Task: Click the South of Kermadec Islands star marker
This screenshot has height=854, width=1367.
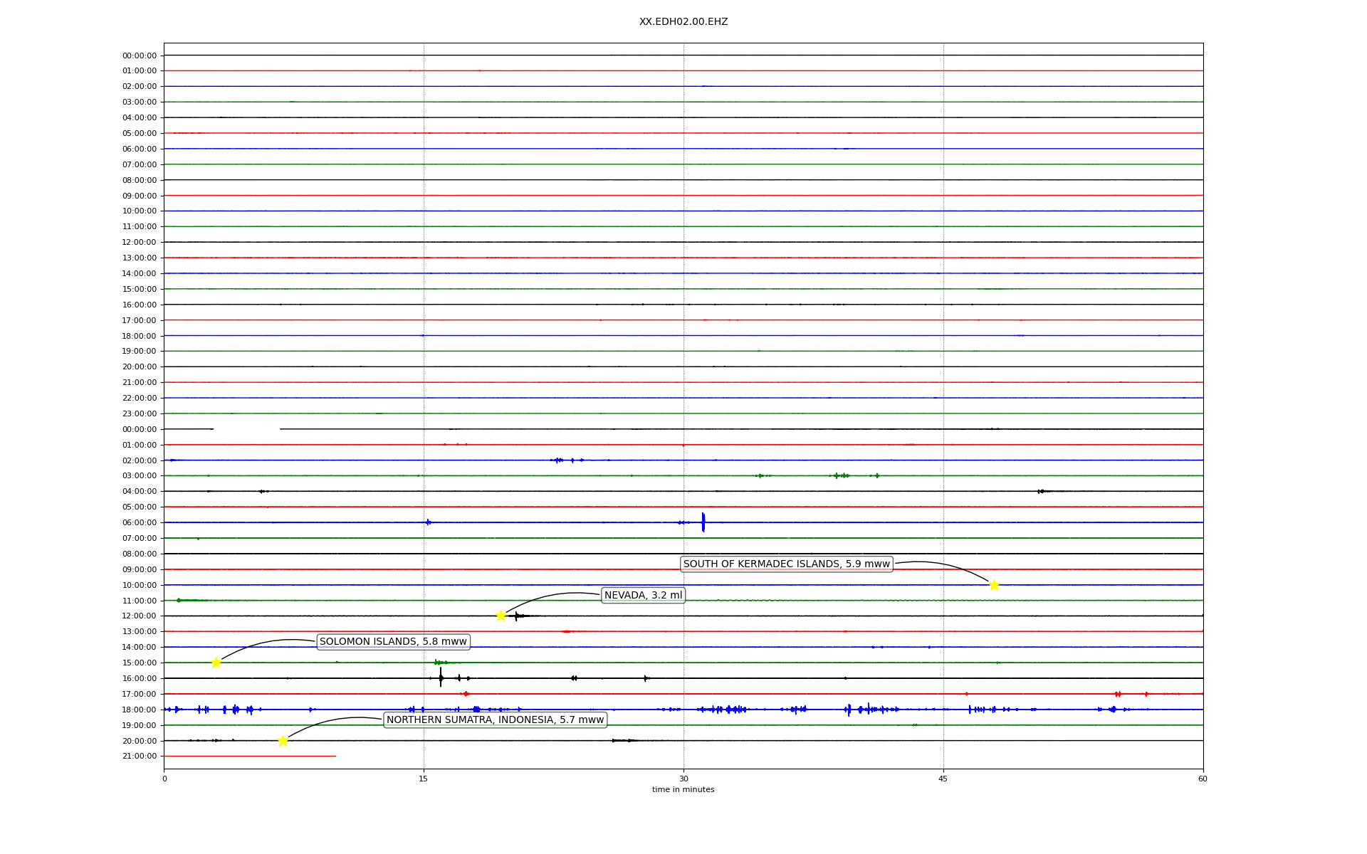Action: (994, 585)
